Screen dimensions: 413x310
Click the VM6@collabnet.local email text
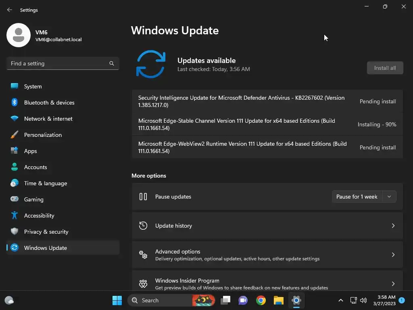pyautogui.click(x=58, y=40)
